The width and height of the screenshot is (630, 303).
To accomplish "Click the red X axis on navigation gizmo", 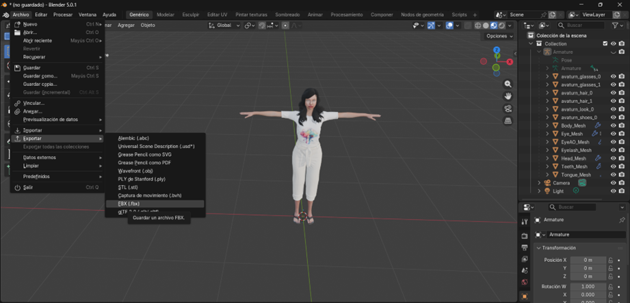I will [510, 61].
